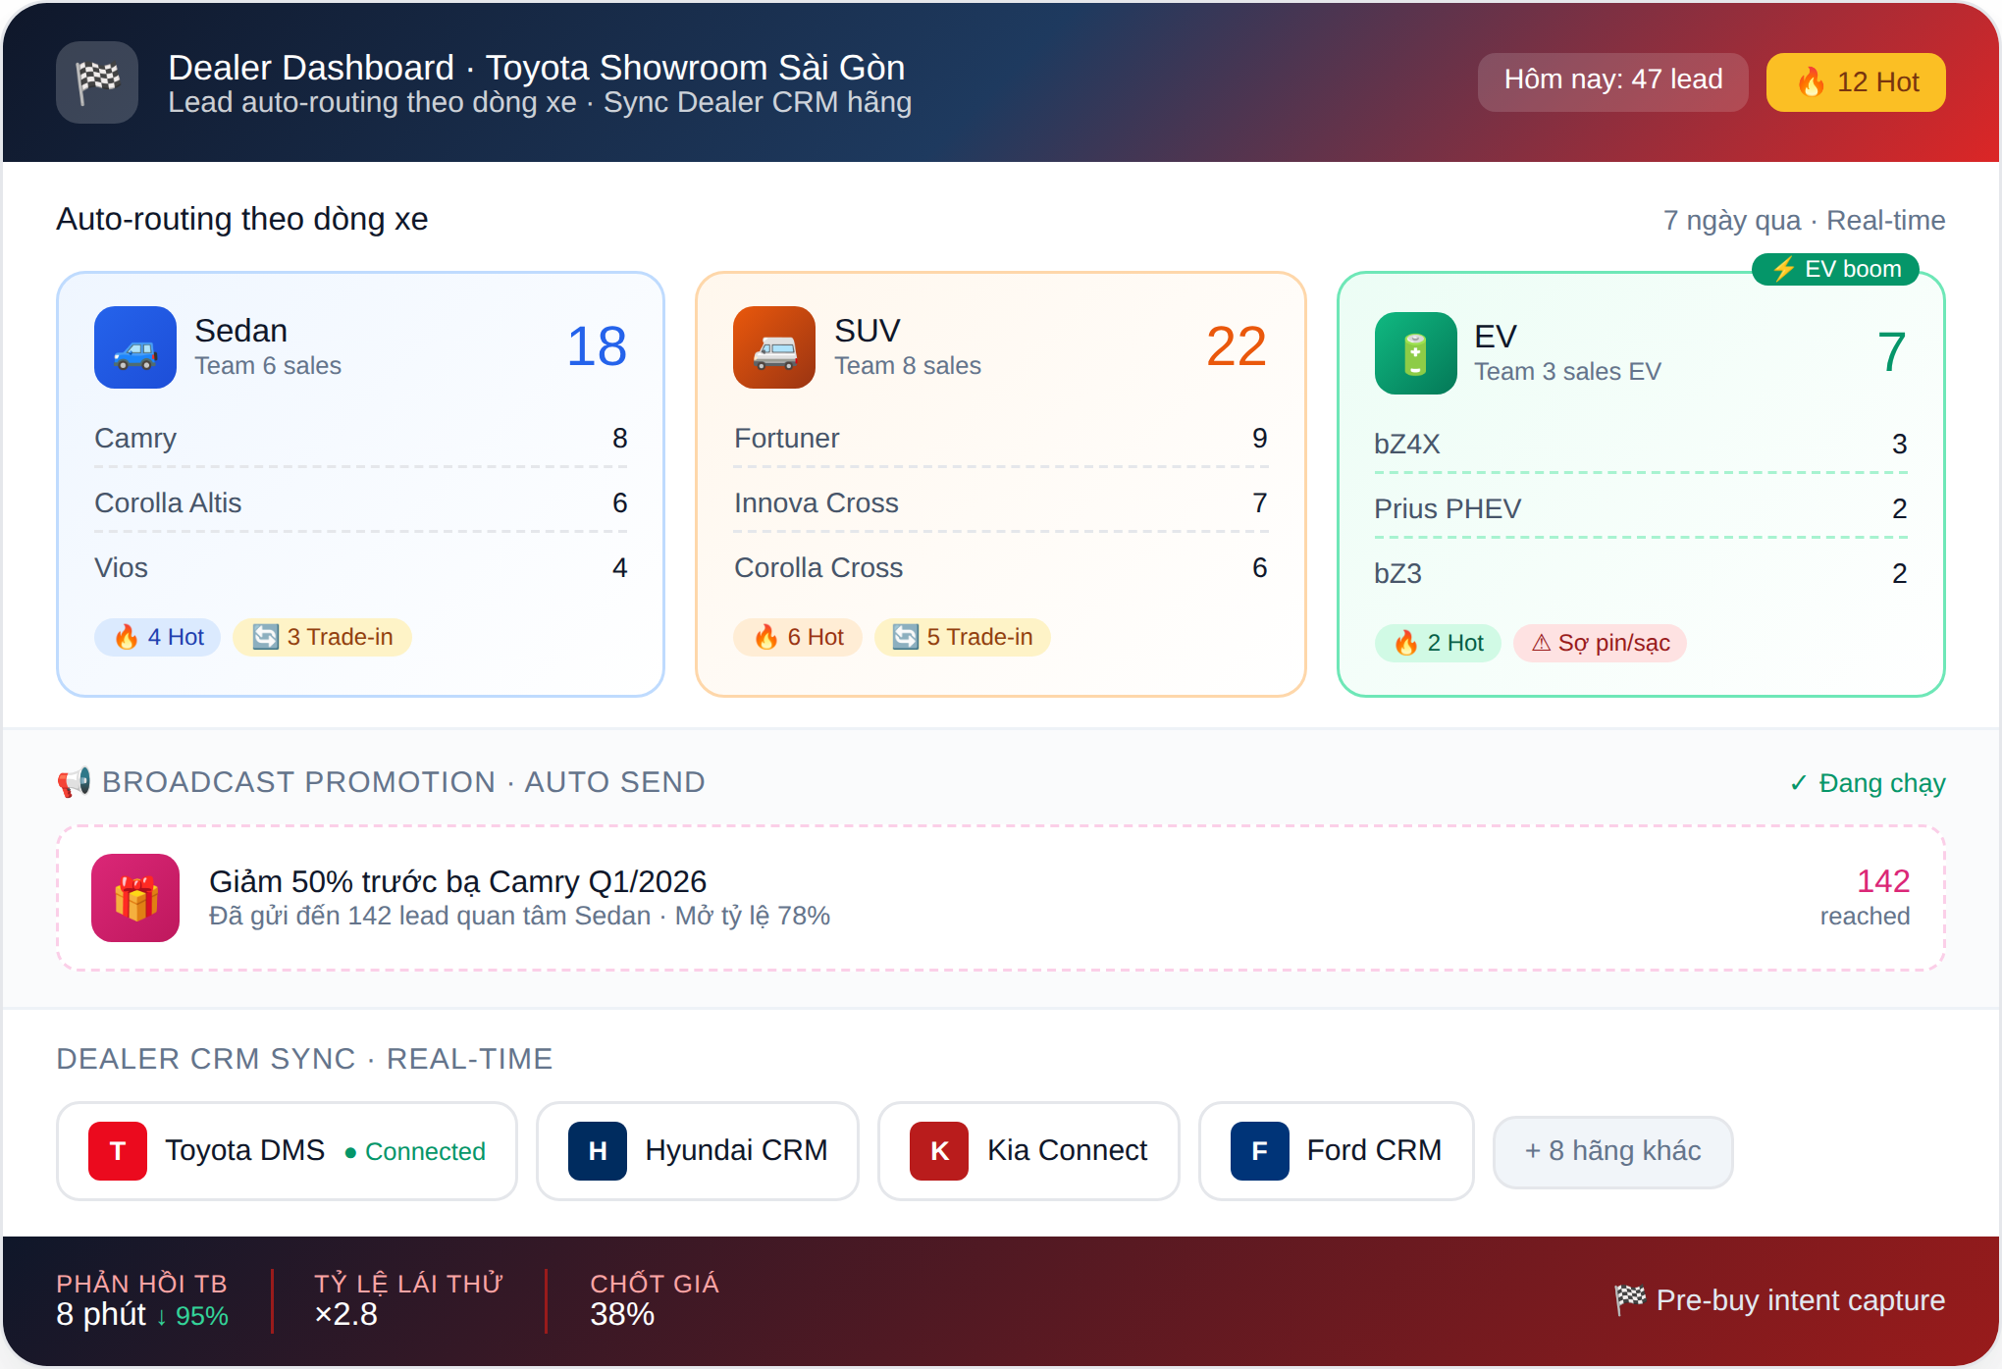This screenshot has height=1369, width=2002.
Task: Click the Hôm nay: 47 lead badge
Action: 1613,82
